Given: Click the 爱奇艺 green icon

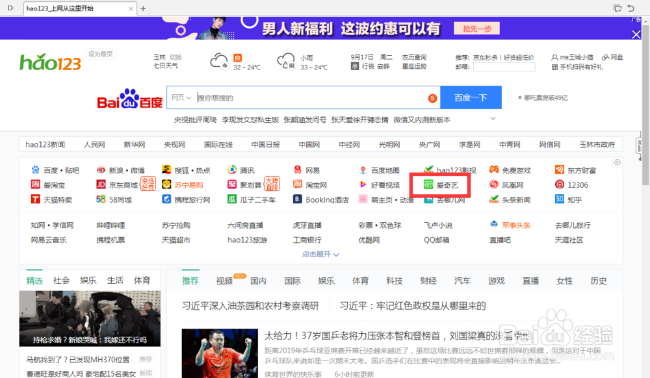Looking at the screenshot, I should (428, 184).
